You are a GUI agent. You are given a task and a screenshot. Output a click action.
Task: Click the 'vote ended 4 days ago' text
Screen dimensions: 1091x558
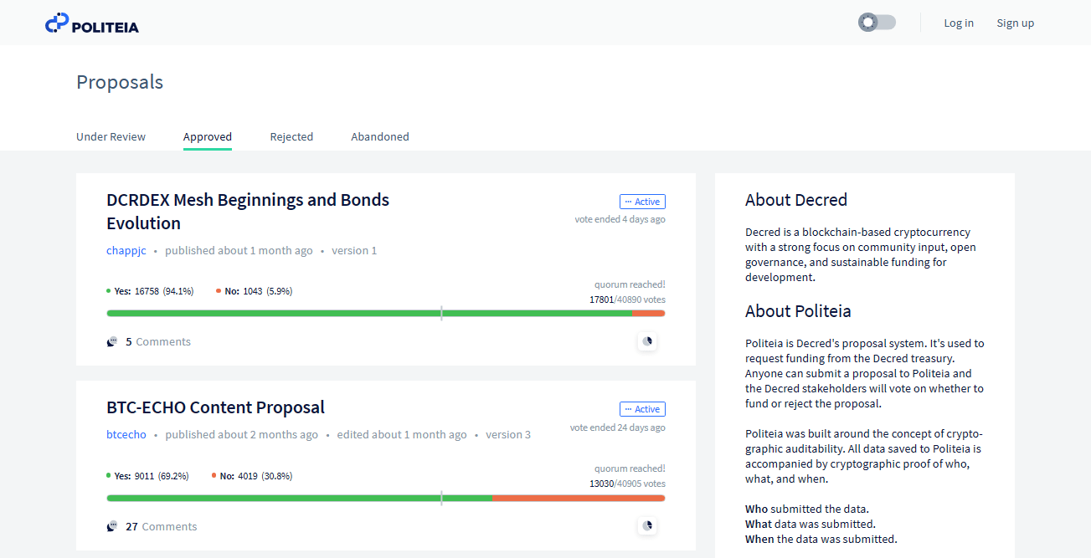(x=620, y=219)
